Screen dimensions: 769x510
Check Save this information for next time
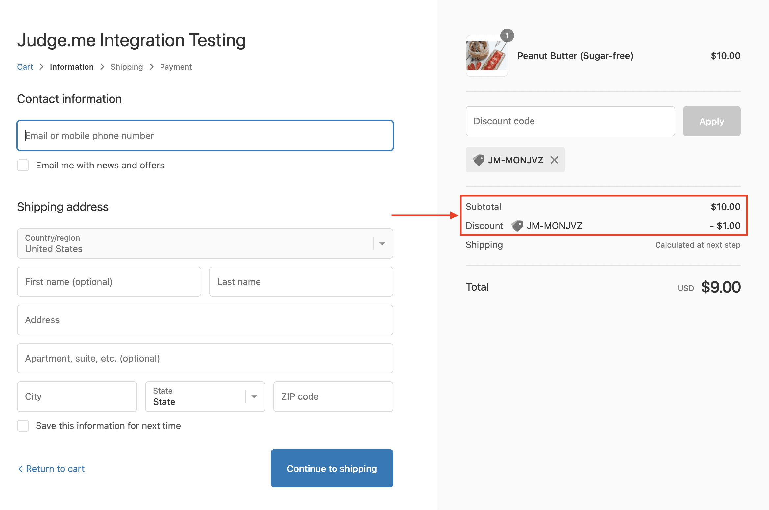click(x=23, y=426)
